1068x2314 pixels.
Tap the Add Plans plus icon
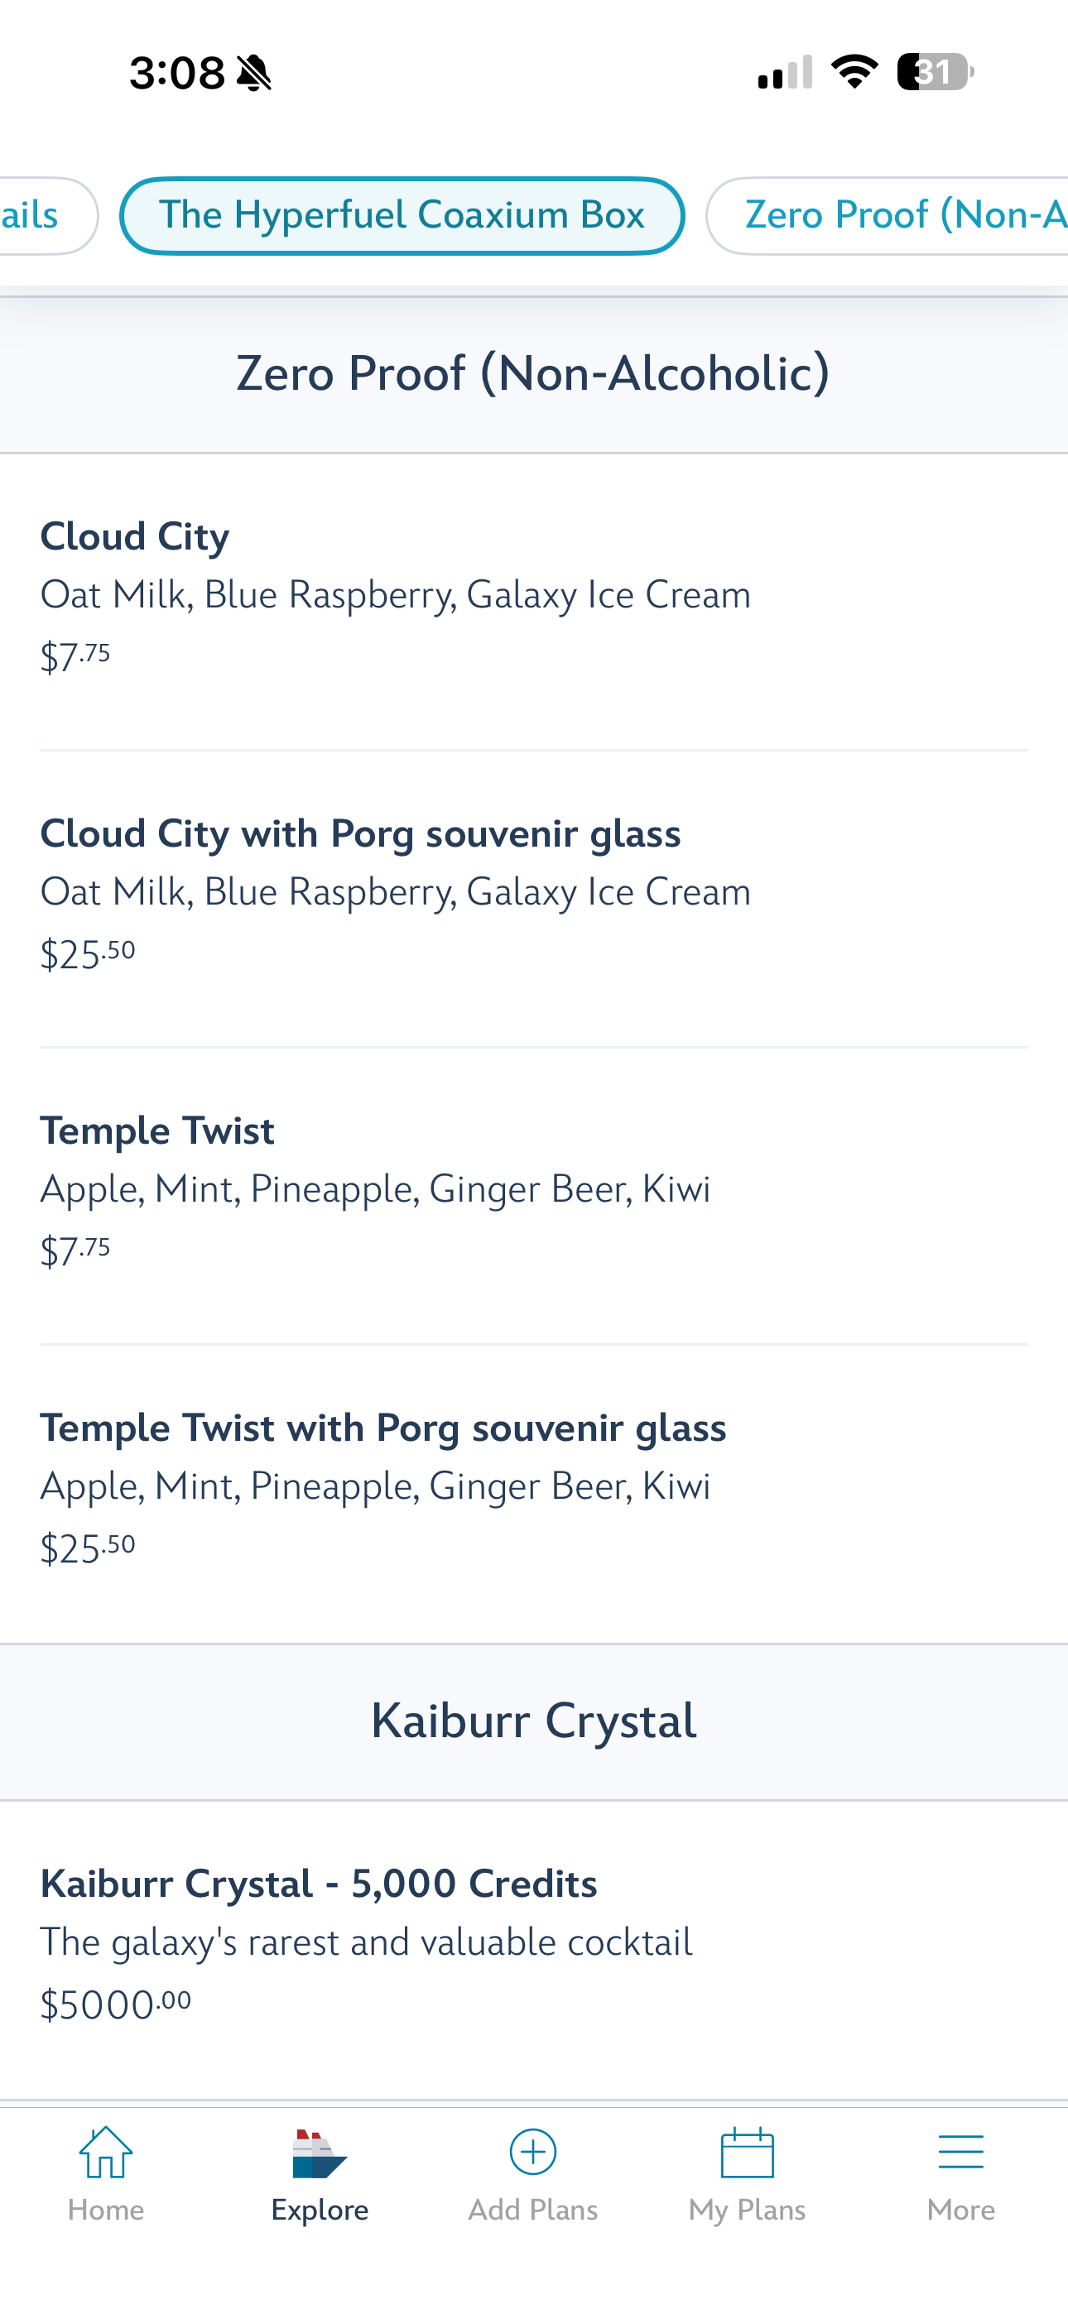tap(533, 2153)
